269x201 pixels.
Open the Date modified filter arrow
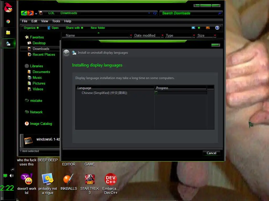point(162,35)
